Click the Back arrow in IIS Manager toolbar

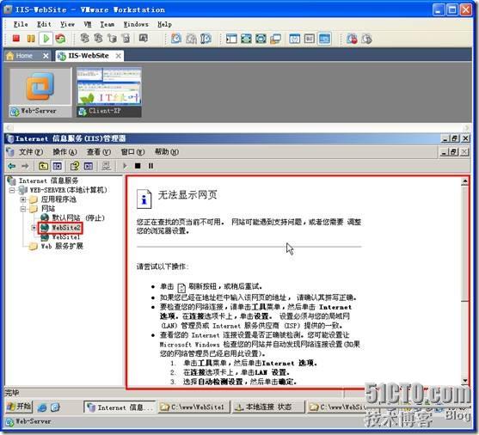[12, 166]
